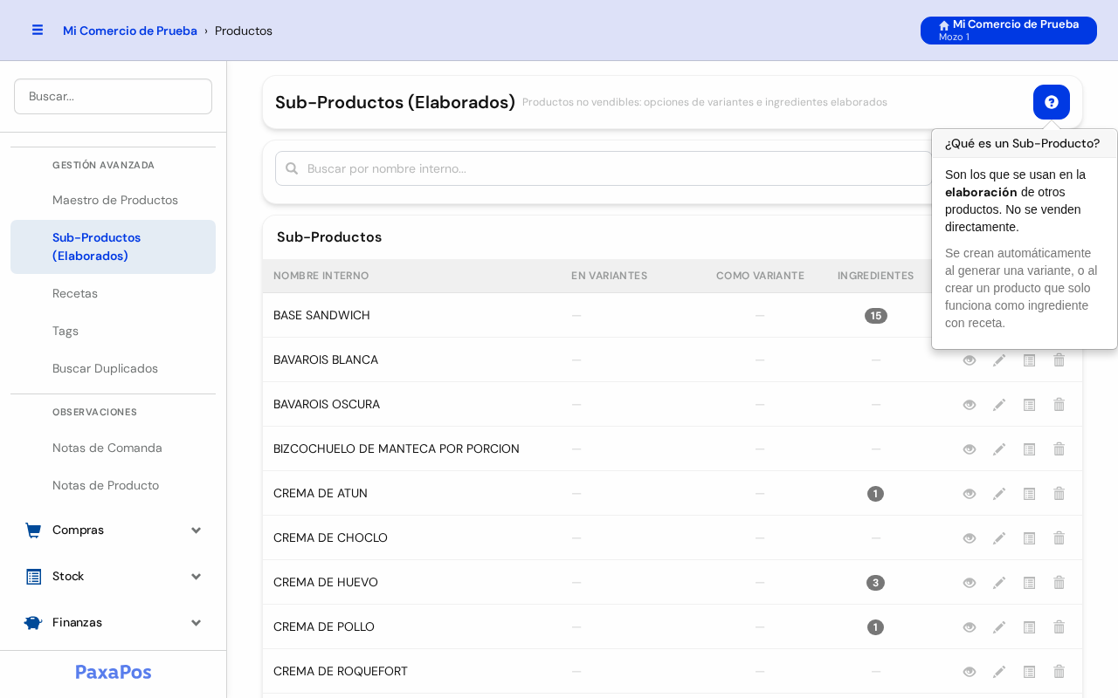Click the trash icon for BAVAROIS BLANCA
The width and height of the screenshot is (1118, 698).
(x=1059, y=360)
